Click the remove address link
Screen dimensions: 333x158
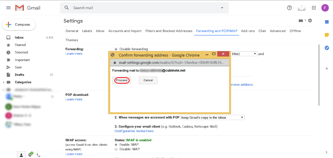(242, 85)
